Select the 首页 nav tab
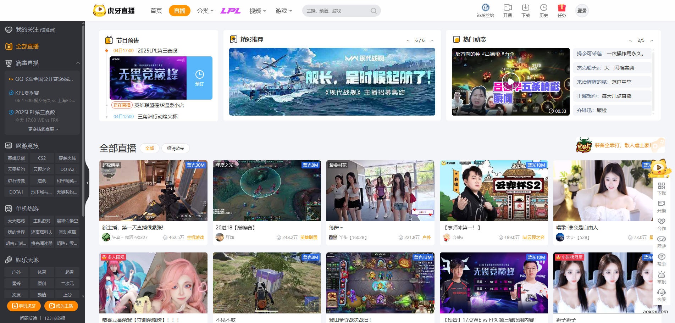 point(156,11)
